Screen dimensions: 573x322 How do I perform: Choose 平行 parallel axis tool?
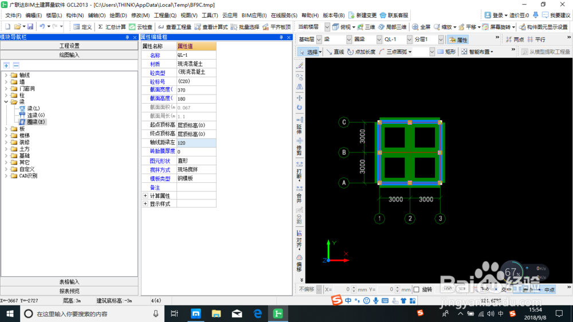click(x=536, y=40)
